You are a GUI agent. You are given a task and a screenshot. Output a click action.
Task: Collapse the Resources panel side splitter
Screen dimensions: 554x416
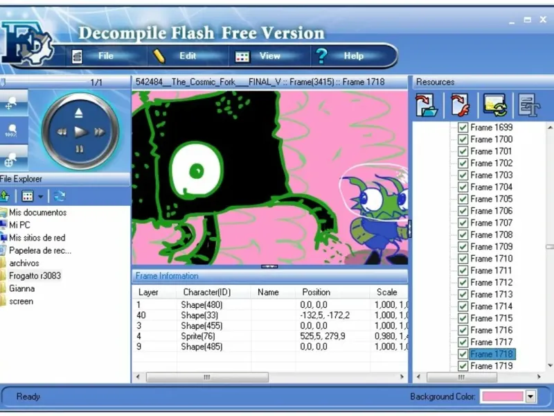(x=410, y=229)
